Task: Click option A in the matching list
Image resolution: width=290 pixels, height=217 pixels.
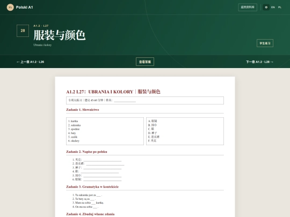Action: click(x=153, y=121)
